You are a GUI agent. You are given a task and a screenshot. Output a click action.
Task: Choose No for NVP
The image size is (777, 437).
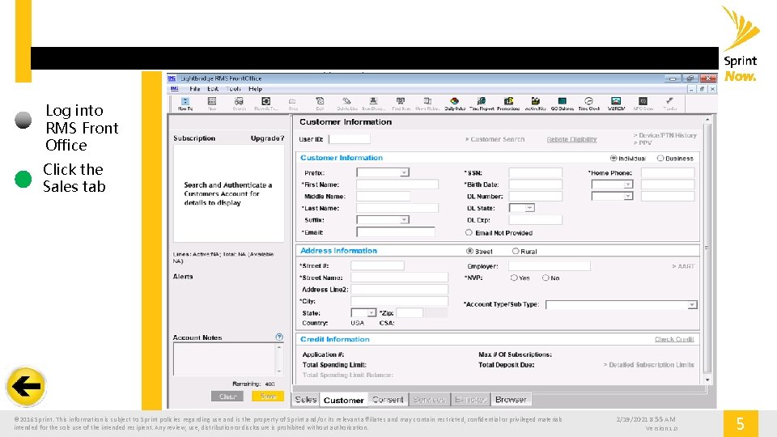[x=546, y=278]
